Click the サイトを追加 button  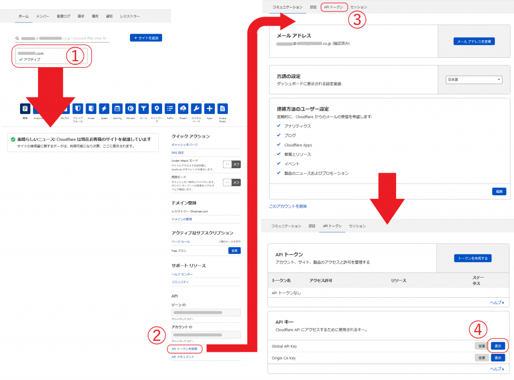(146, 38)
